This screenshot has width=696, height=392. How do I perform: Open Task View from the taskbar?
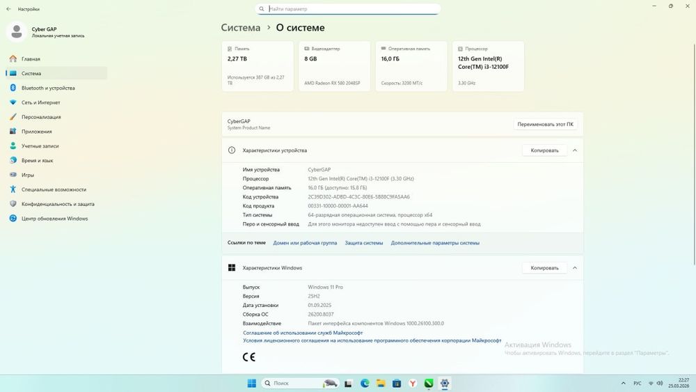pos(349,383)
